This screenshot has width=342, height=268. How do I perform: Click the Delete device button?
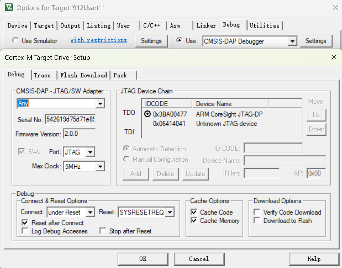[166, 174]
